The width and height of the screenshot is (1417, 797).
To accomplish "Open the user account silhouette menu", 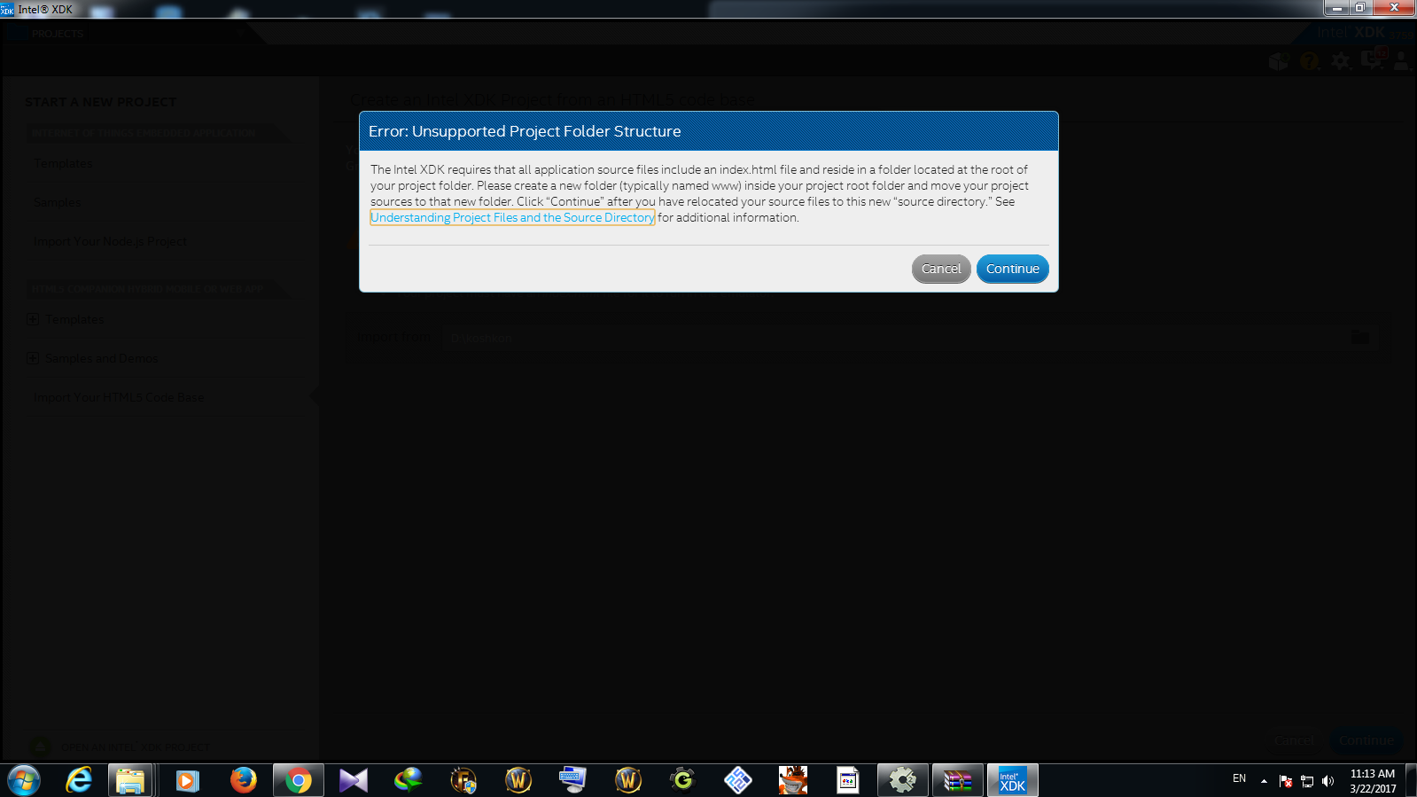I will 1402,61.
